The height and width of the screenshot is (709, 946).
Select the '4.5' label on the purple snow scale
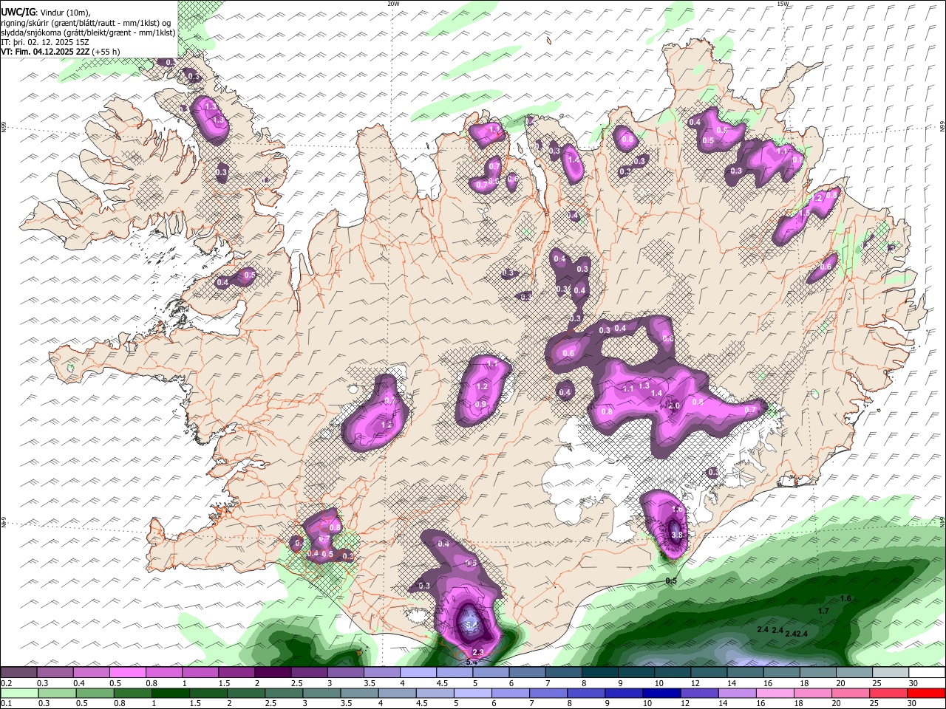point(442,683)
